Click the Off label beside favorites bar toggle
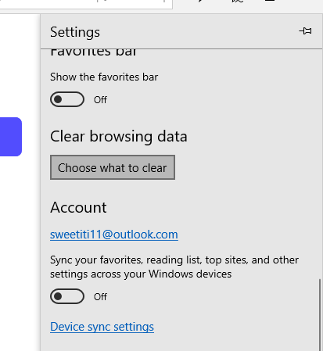This screenshot has width=323, height=351. (x=100, y=100)
